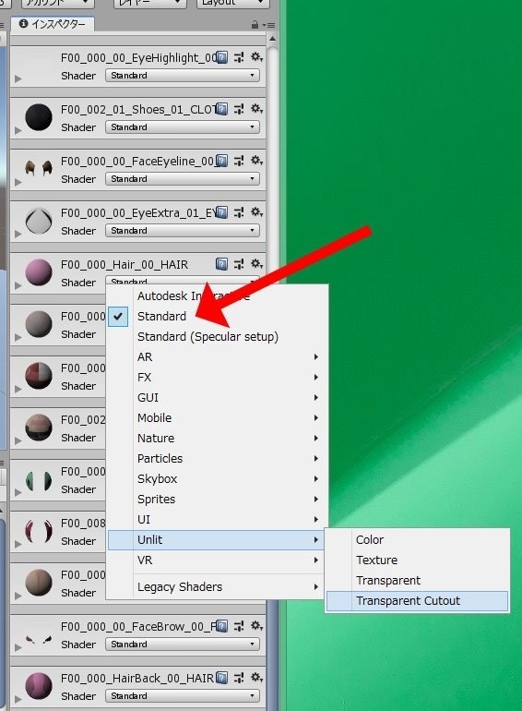Choose Unlit Transparent Cutout shader
The height and width of the screenshot is (711, 522).
coord(417,601)
